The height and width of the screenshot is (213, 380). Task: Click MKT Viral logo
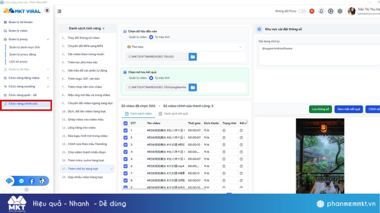[22, 11]
